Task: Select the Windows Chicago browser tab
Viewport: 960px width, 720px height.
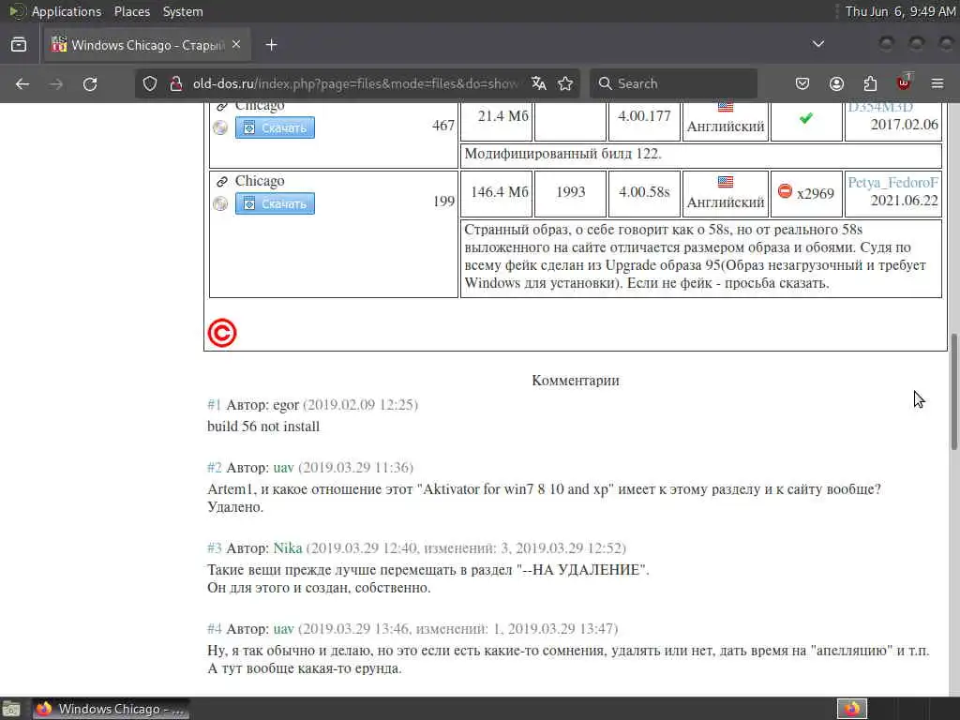Action: pos(147,45)
